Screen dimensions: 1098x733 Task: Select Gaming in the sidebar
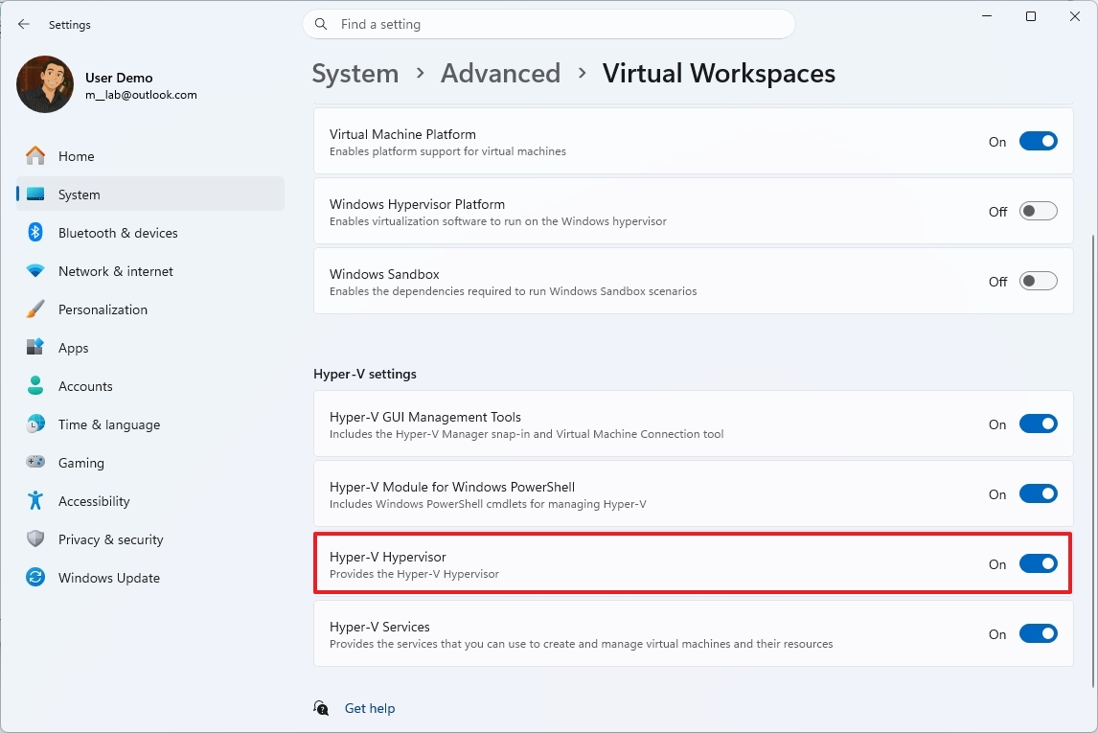click(x=81, y=462)
